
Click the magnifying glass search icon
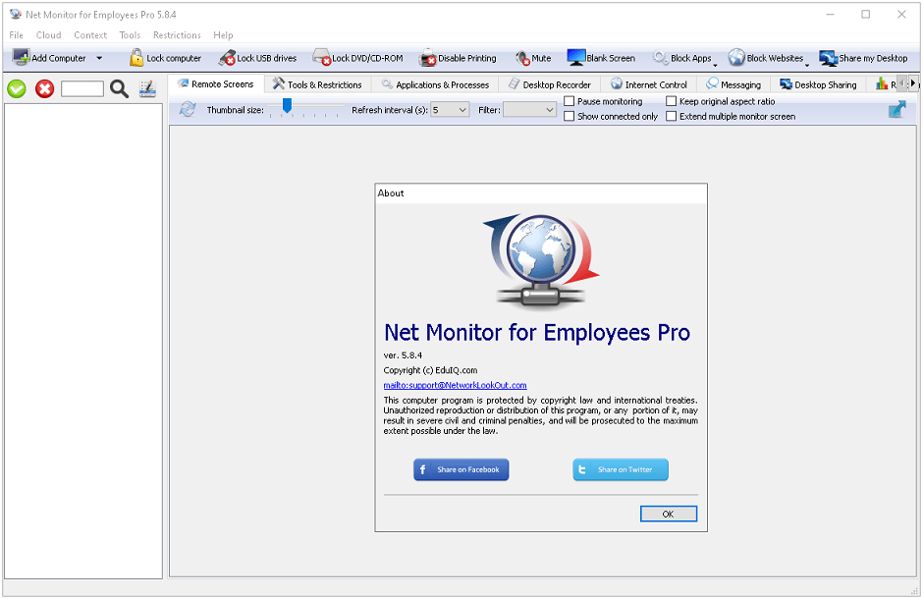coord(120,89)
